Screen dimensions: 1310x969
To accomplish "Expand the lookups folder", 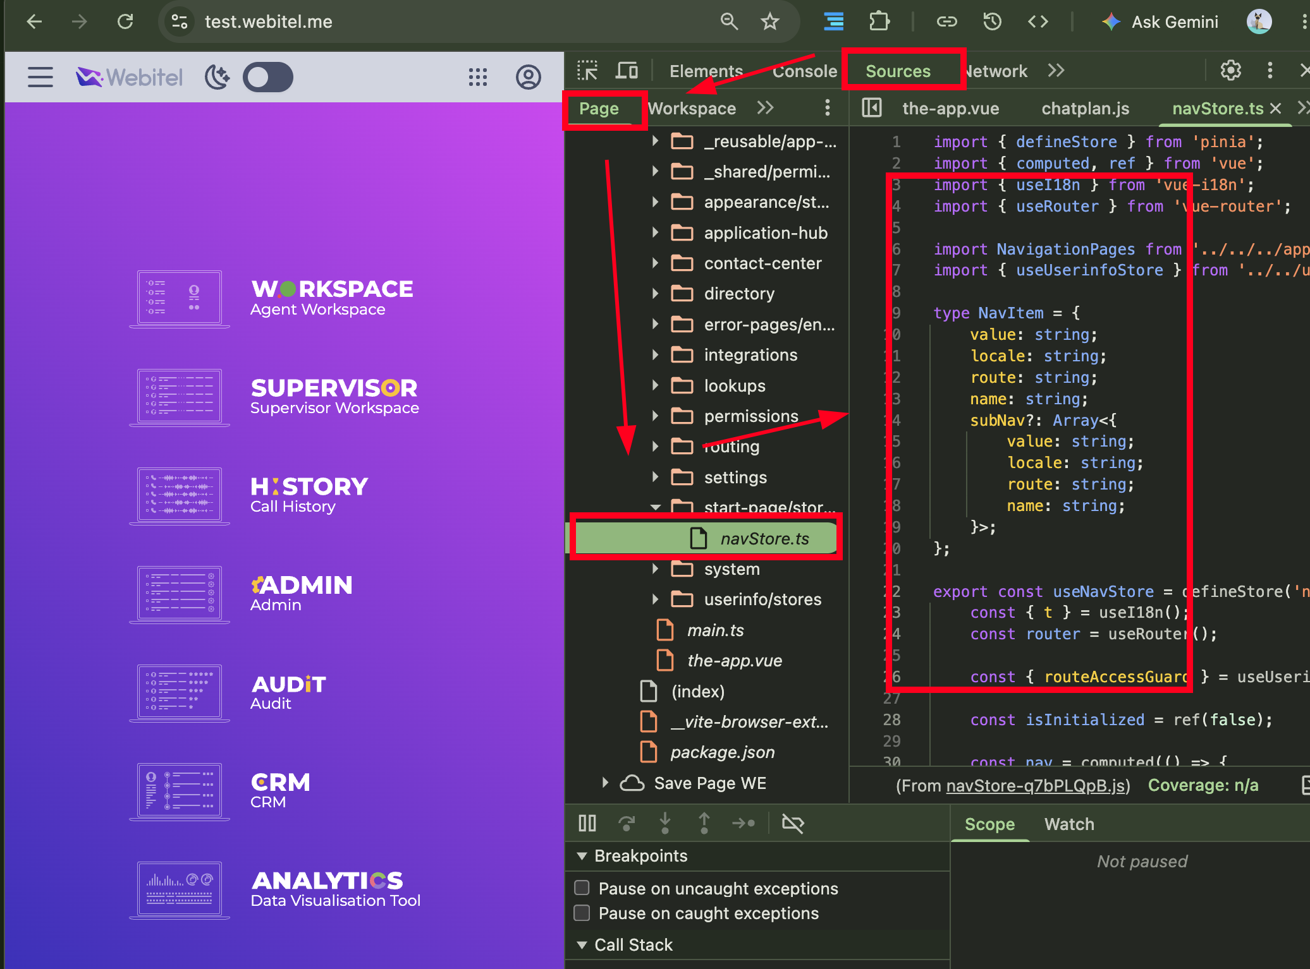I will coord(655,385).
